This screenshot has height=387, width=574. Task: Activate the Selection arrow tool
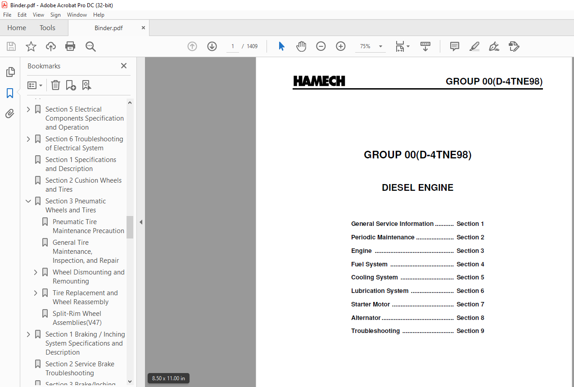tap(281, 46)
